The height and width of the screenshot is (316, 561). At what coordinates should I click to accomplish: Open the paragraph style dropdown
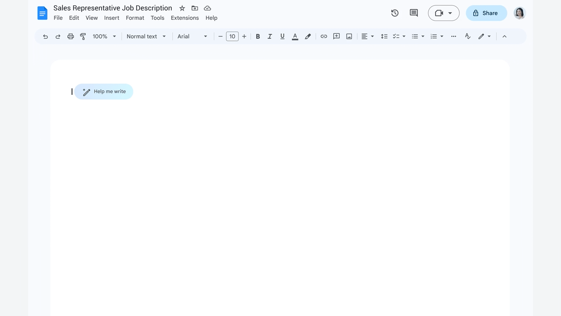pos(146,36)
